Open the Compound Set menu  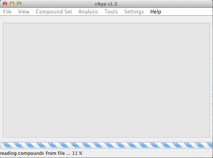54,12
